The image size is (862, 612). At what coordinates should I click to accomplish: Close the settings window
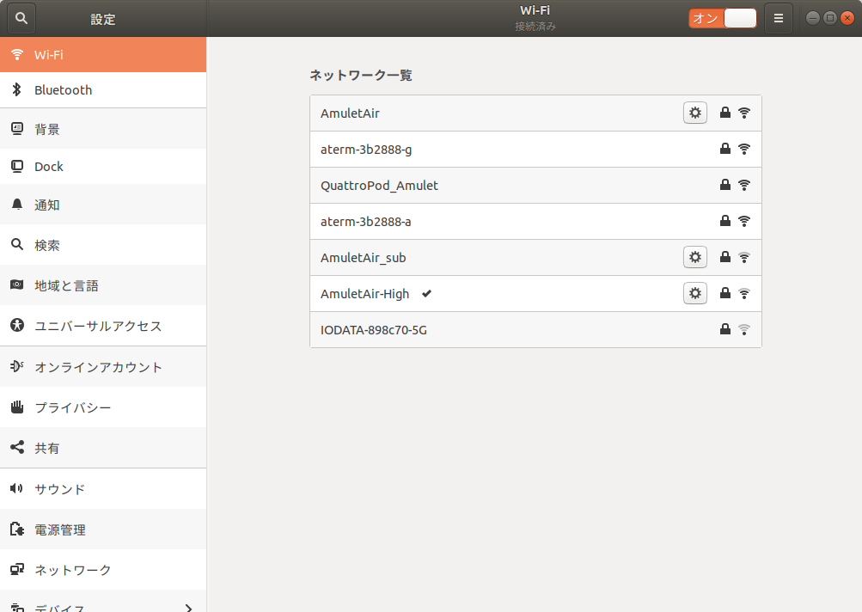click(847, 18)
